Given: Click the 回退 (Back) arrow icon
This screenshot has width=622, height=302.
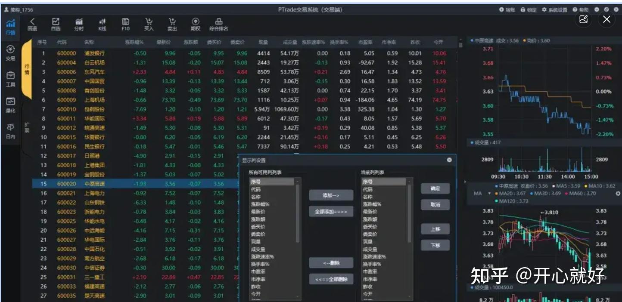Looking at the screenshot, I should coord(32,25).
